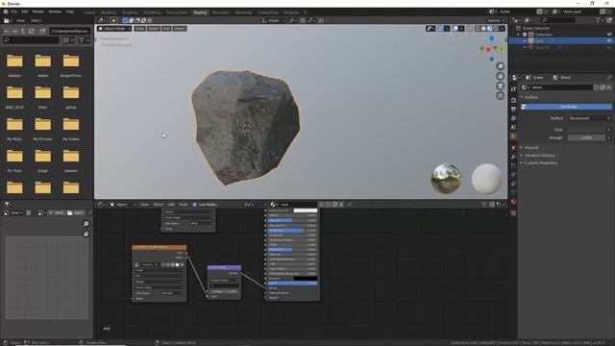This screenshot has width=615, height=346.
Task: Click viewport pan hand gizmo
Action: 500,76
